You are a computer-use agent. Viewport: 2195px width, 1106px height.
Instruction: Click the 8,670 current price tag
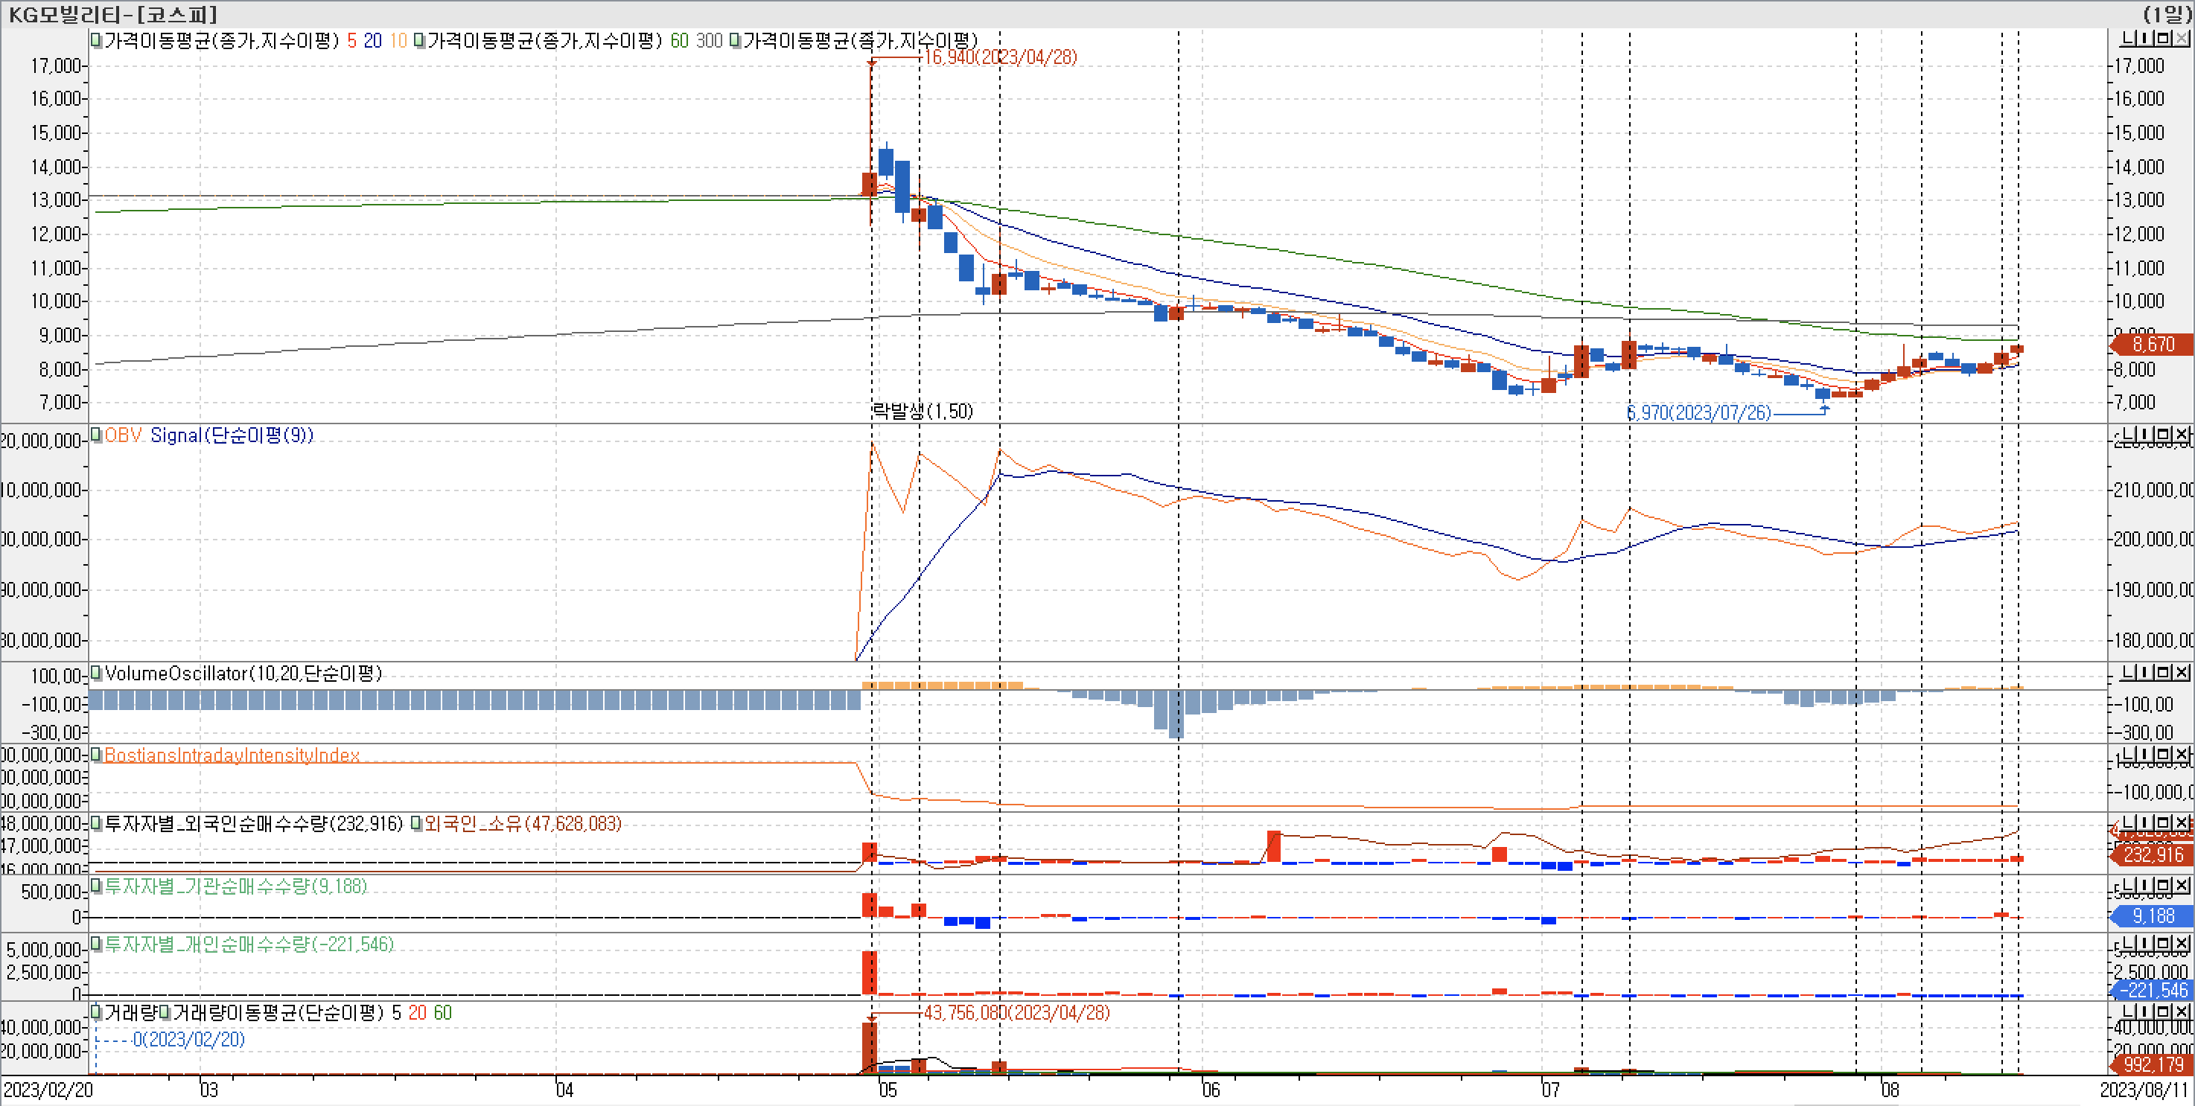tap(2153, 345)
